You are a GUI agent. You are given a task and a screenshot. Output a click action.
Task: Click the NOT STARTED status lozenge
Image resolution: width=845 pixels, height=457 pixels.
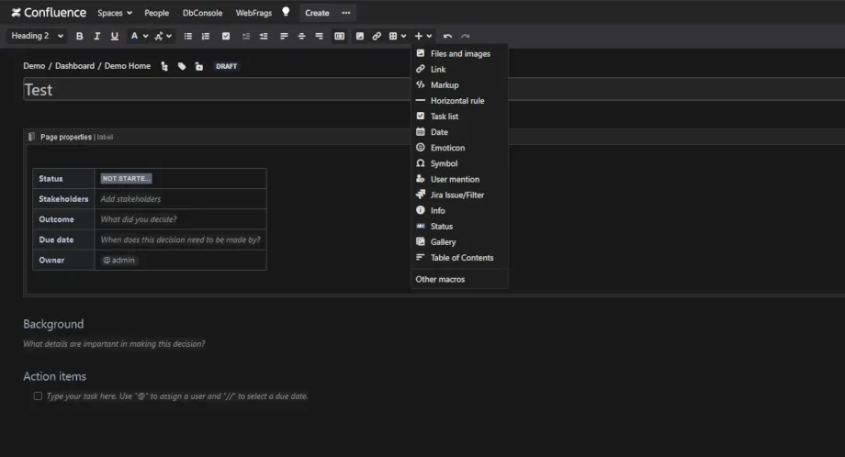pos(126,178)
